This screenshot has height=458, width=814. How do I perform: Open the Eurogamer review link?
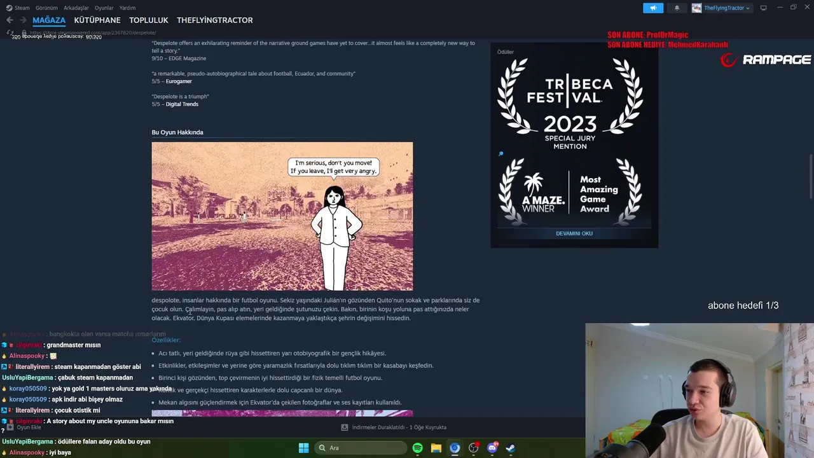(x=179, y=81)
